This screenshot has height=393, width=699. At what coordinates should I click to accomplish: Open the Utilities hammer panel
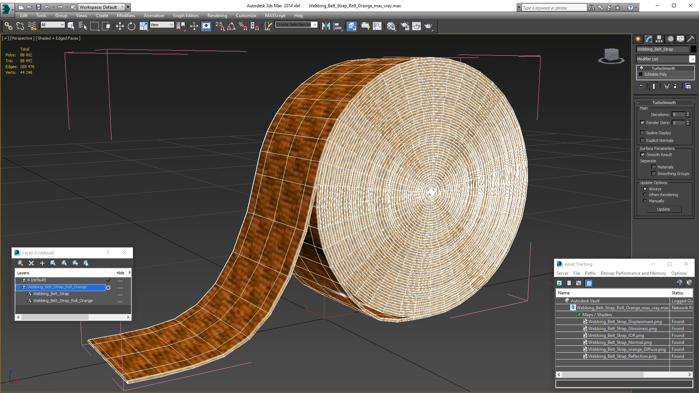click(690, 39)
